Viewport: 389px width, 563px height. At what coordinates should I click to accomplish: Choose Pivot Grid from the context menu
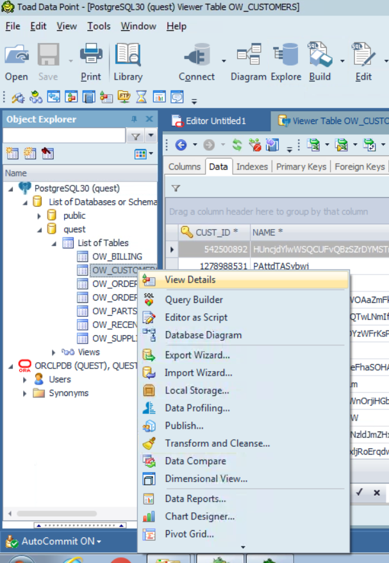pos(244,534)
